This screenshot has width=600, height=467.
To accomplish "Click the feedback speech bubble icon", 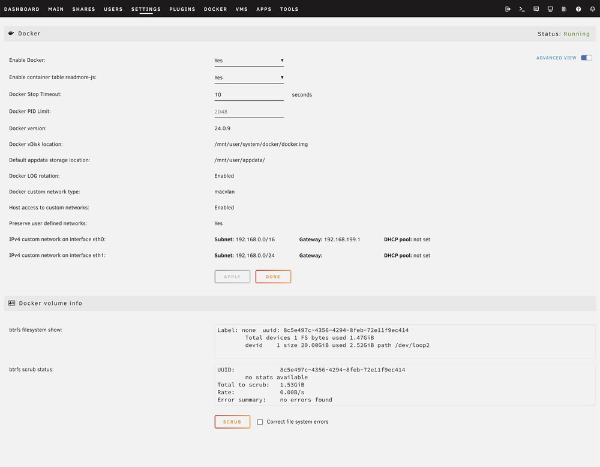I will pos(536,9).
